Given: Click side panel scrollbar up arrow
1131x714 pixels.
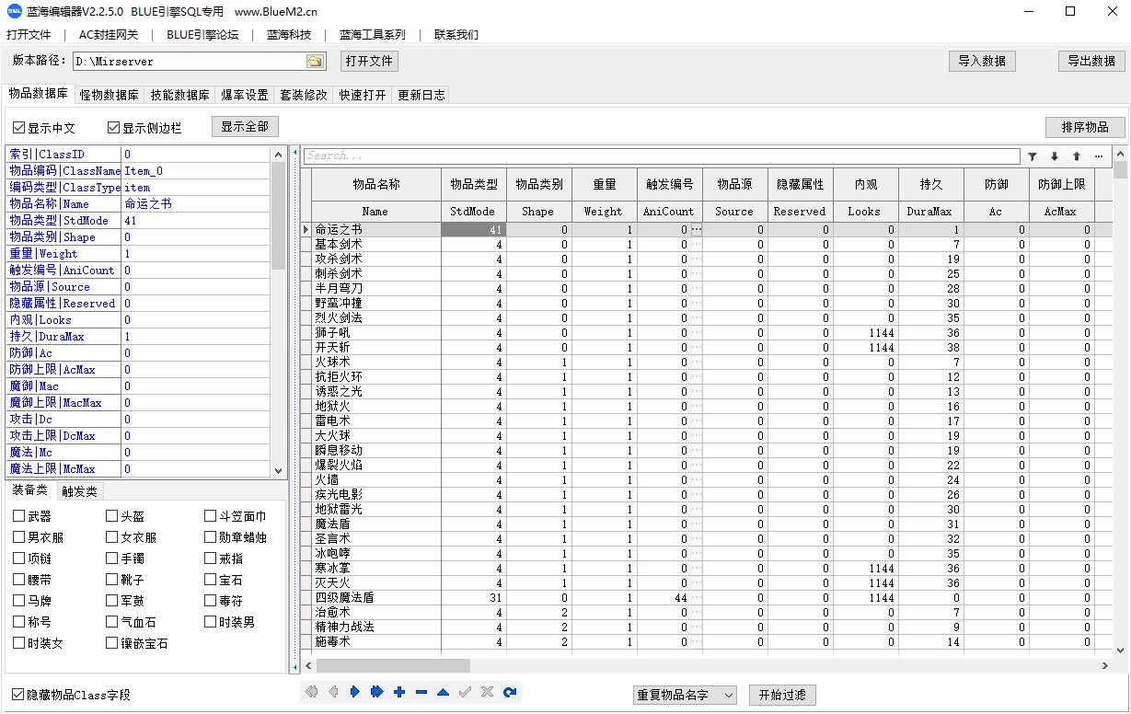Looking at the screenshot, I should (280, 153).
